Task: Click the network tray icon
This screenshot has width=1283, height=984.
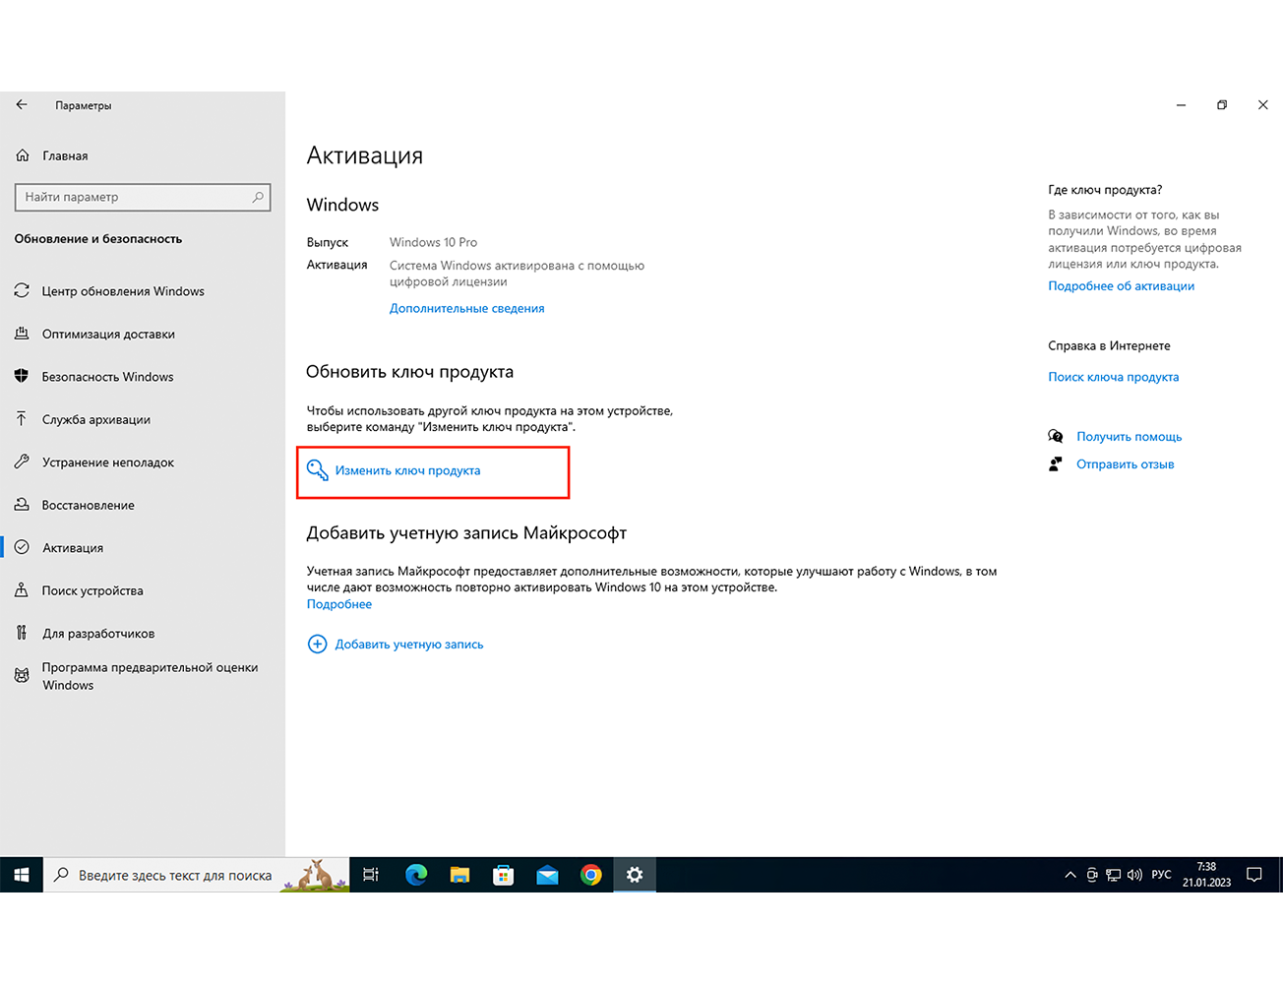Action: [x=1113, y=875]
